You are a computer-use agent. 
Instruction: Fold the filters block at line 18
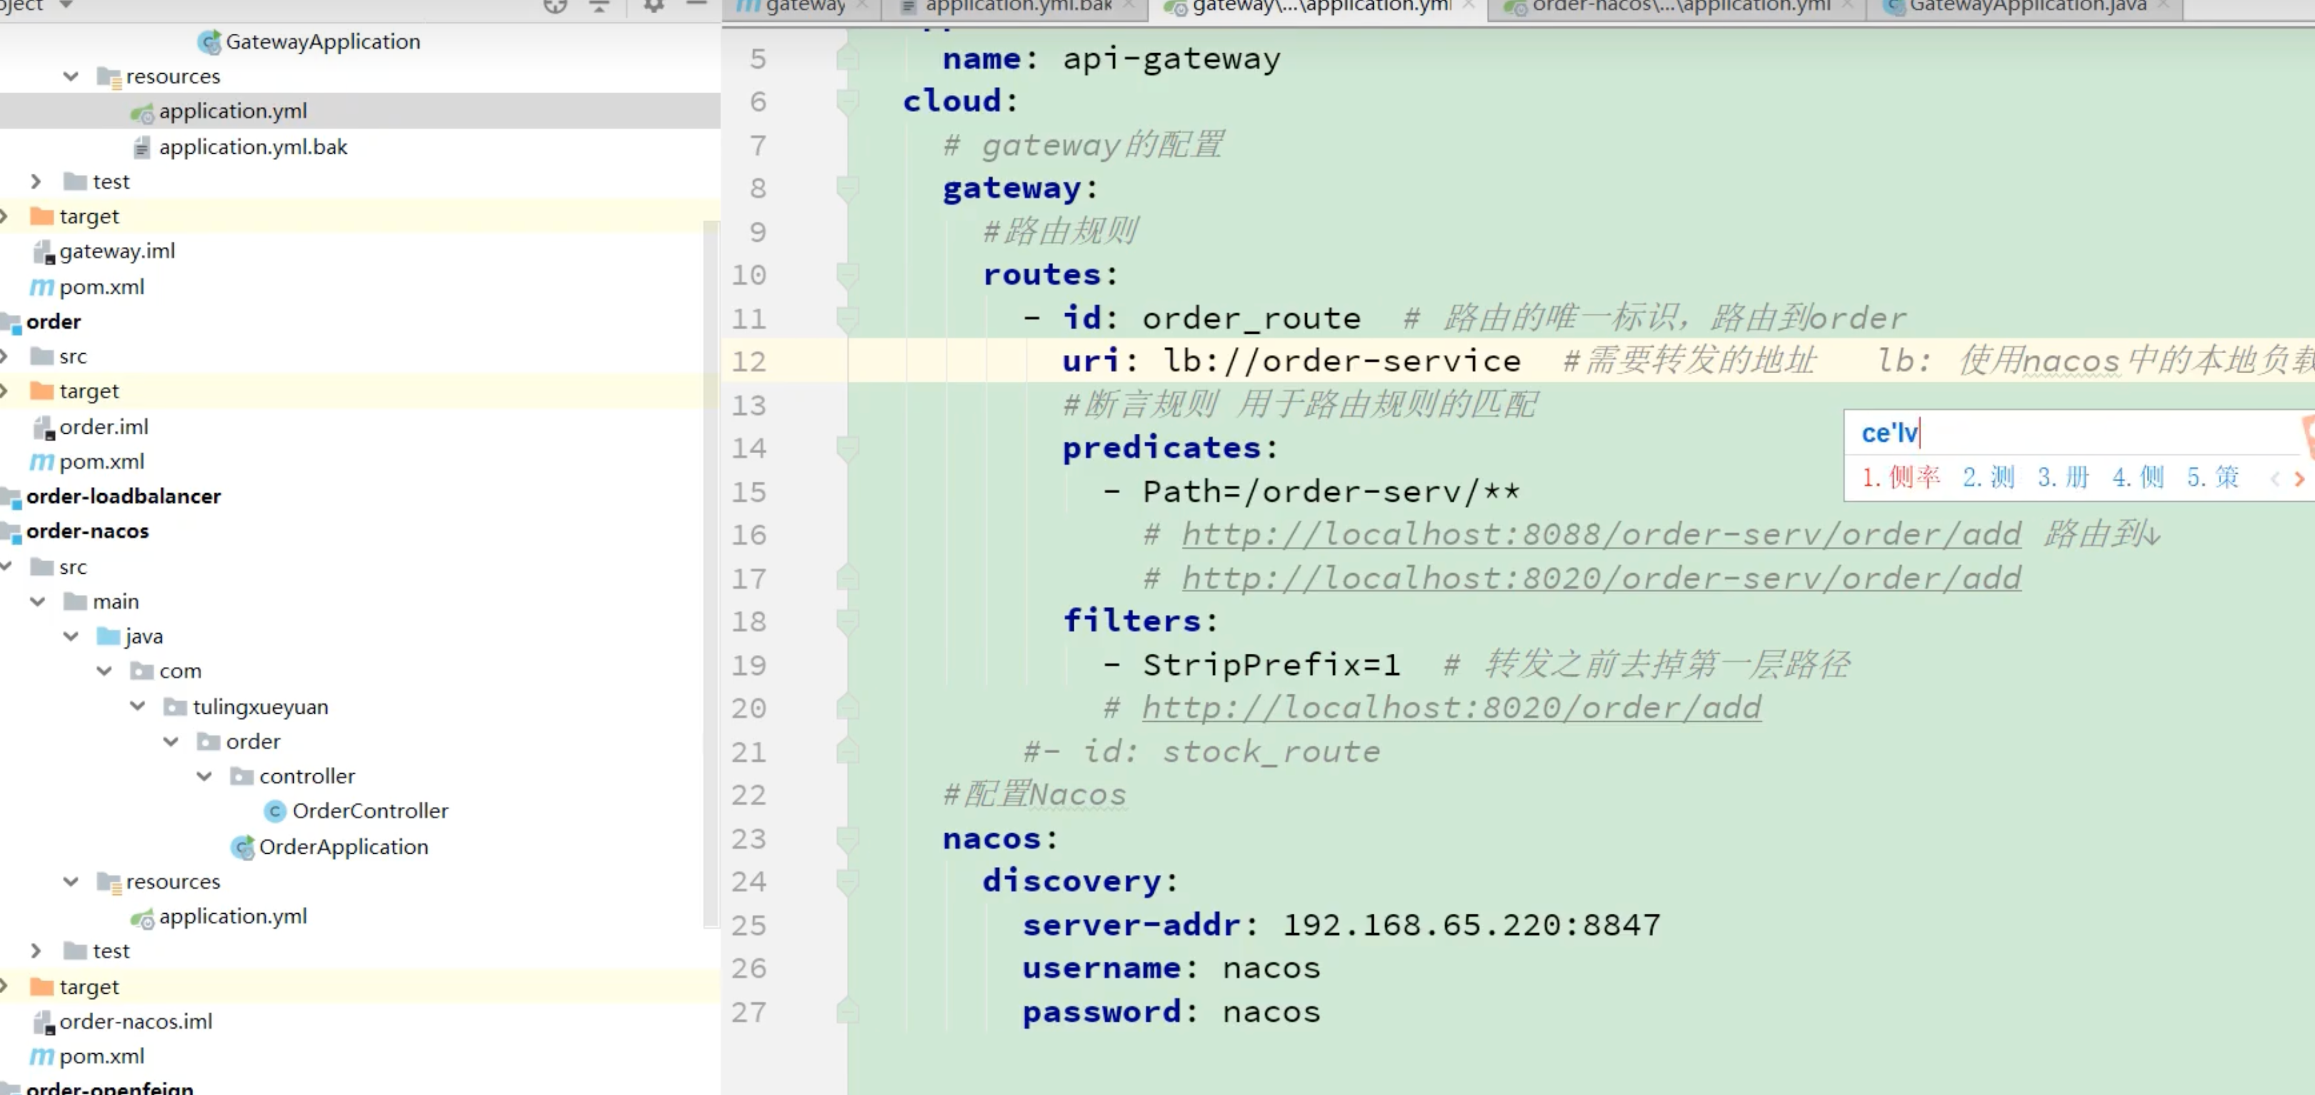pos(846,621)
